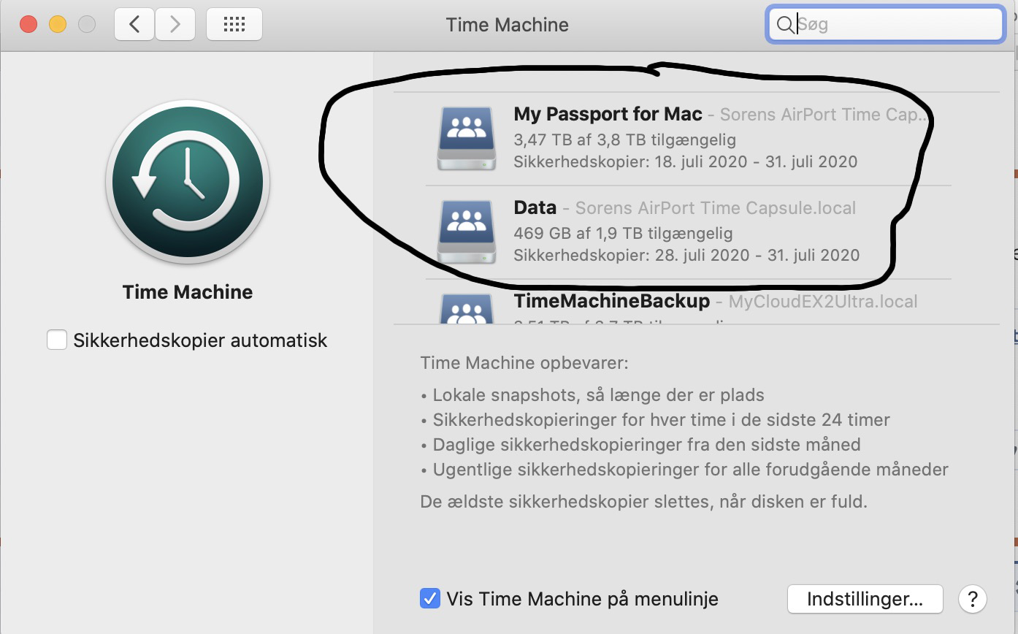The height and width of the screenshot is (634, 1018).
Task: Click 'Time Machine opbevarer:' heading
Action: pos(524,363)
